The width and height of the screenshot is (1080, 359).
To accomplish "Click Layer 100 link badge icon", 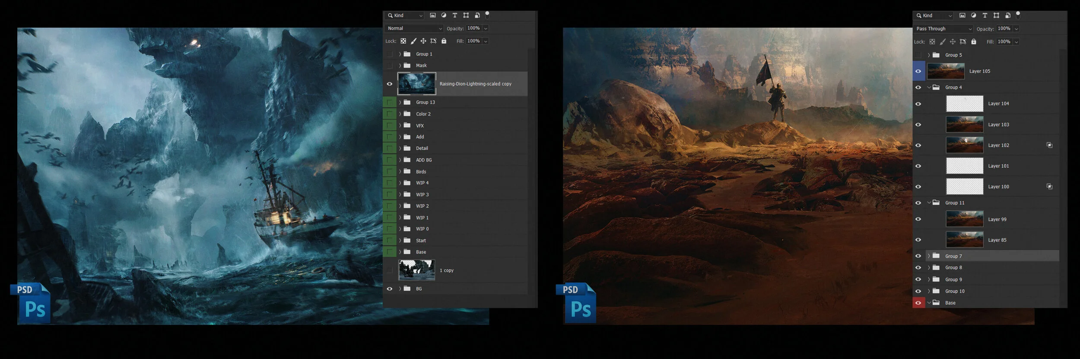I will point(1049,187).
